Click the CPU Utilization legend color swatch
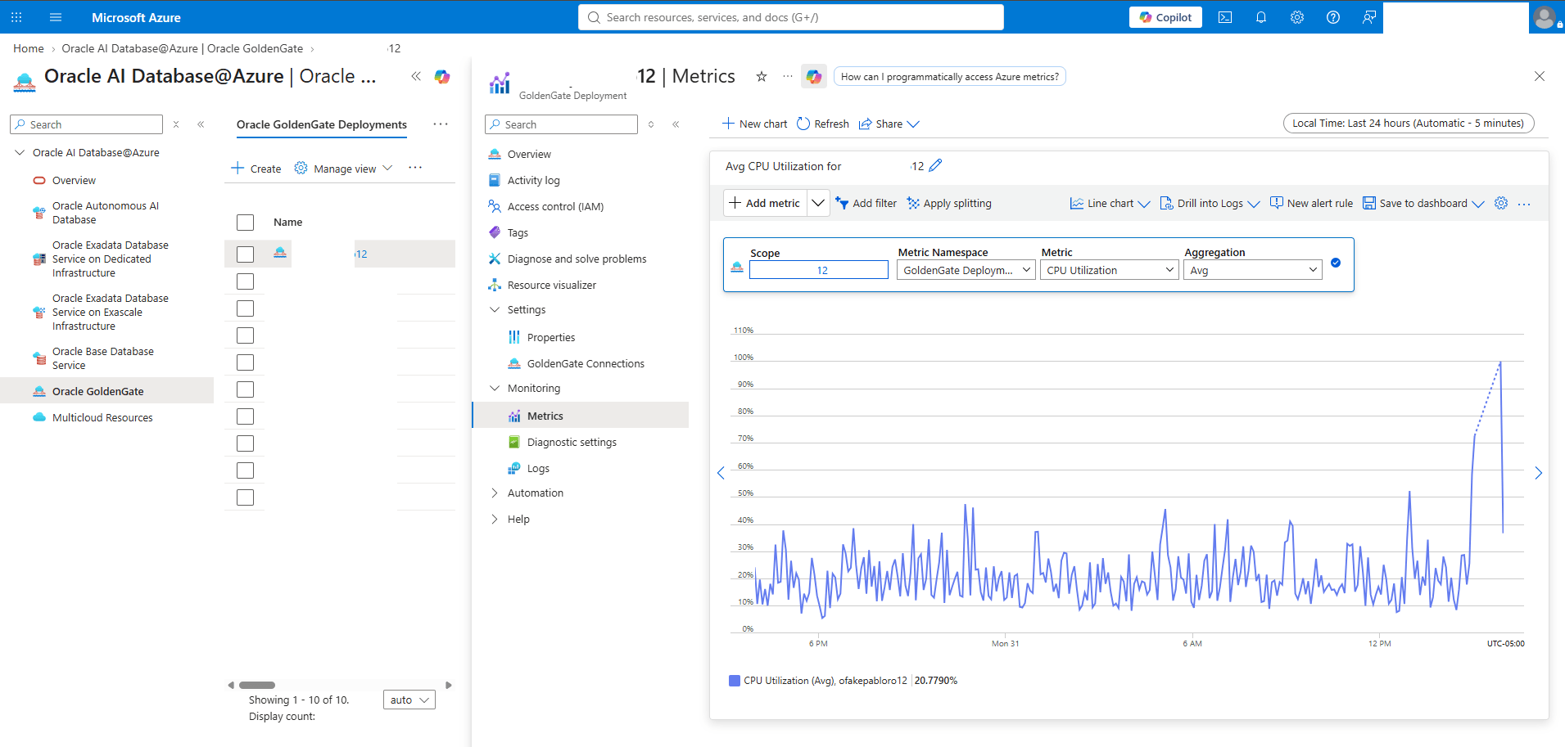The height and width of the screenshot is (747, 1565). tap(734, 681)
